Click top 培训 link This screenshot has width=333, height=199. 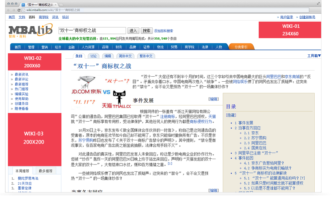click(65, 17)
